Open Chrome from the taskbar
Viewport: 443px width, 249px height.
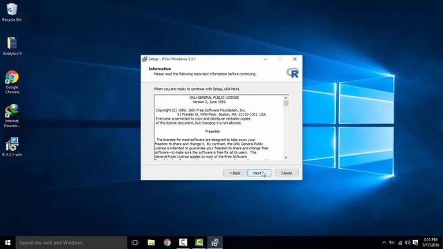coord(167,243)
